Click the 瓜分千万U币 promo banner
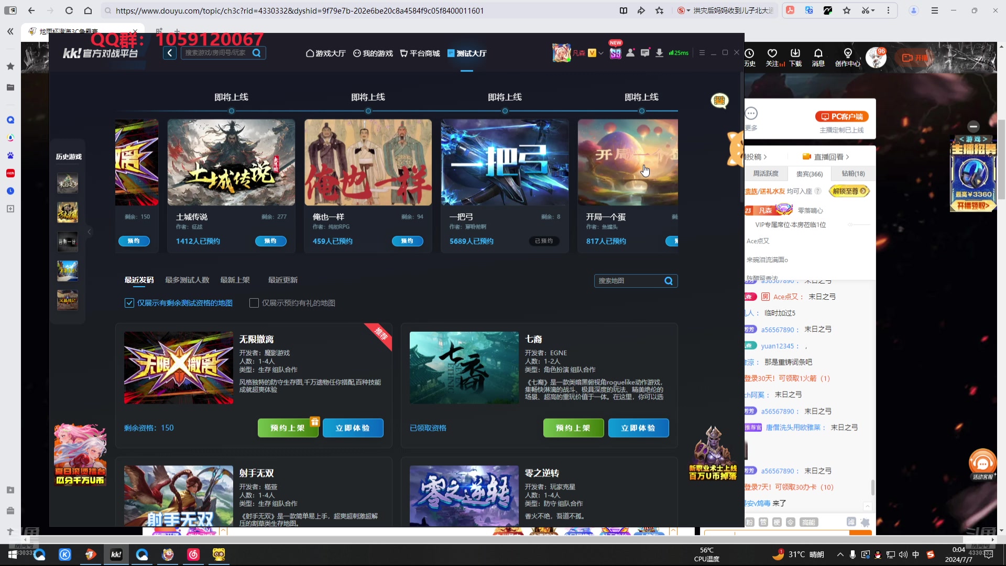Image resolution: width=1006 pixels, height=566 pixels. (x=80, y=455)
